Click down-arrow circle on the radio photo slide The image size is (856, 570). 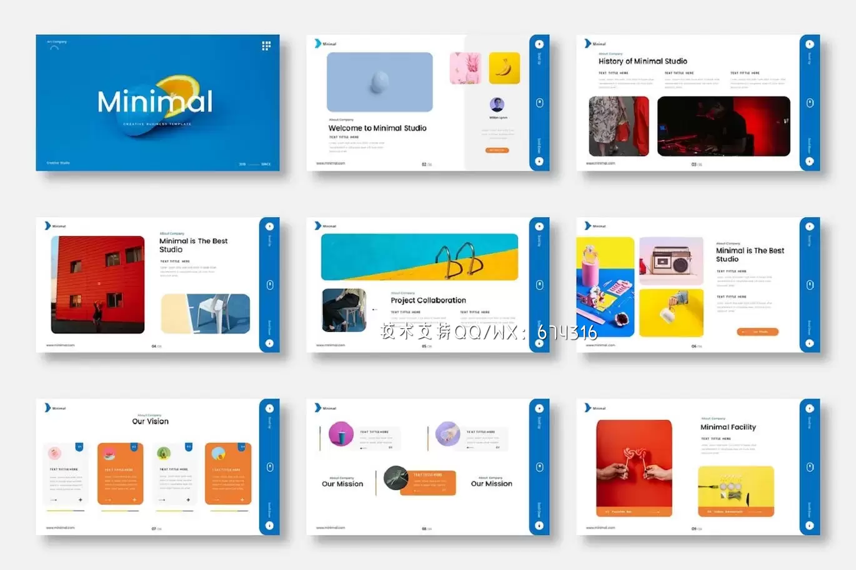click(x=809, y=343)
